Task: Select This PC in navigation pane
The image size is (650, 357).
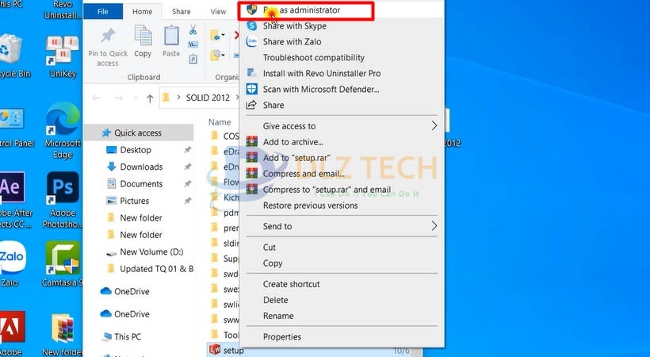Action: (128, 336)
